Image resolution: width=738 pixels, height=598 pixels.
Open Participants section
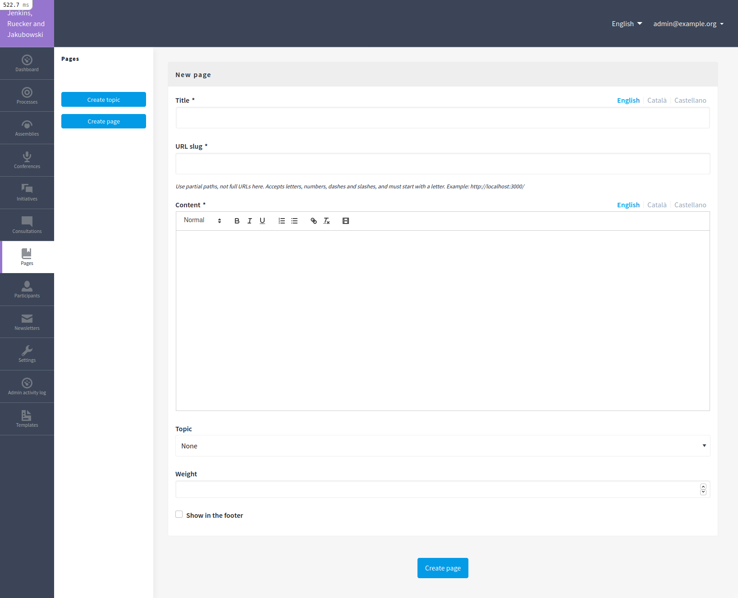[x=27, y=290]
